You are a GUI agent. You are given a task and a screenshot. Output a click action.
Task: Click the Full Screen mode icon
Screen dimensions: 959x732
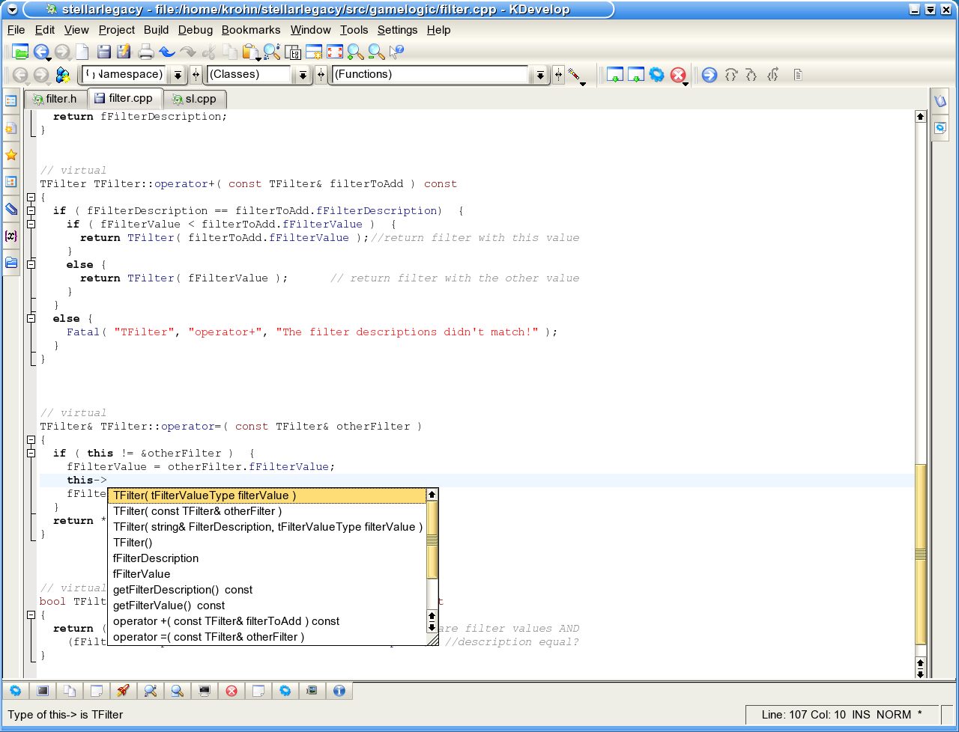tap(335, 52)
